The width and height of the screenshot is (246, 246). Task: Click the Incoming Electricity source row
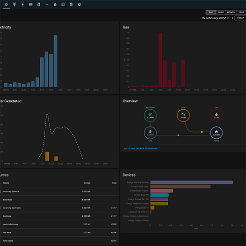pyautogui.click(x=60, y=208)
